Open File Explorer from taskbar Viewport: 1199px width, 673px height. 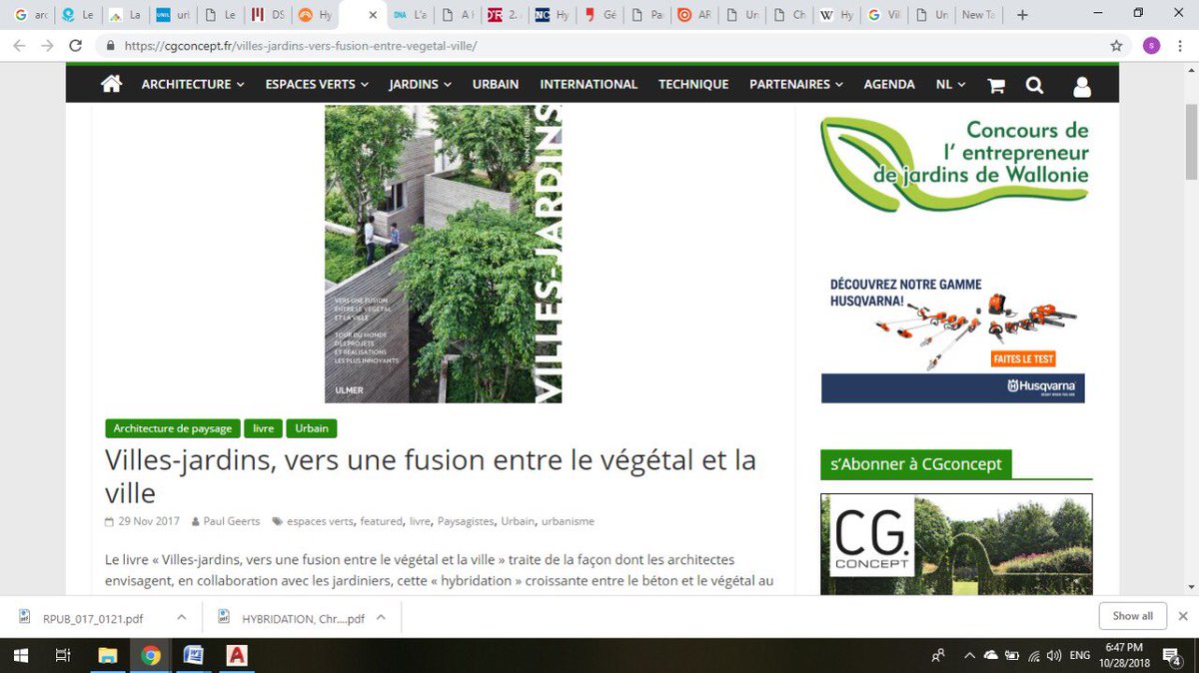click(107, 656)
